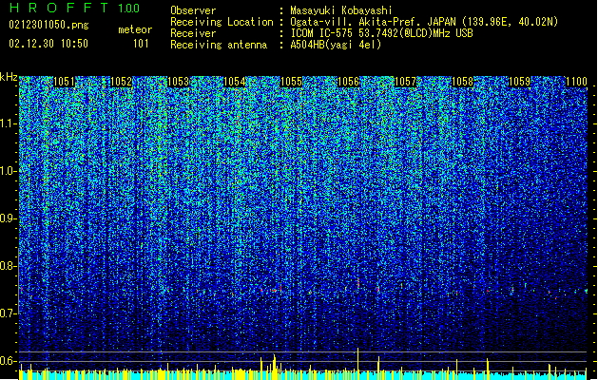Click the 1056 time marker
The height and width of the screenshot is (380, 598).
coord(349,82)
